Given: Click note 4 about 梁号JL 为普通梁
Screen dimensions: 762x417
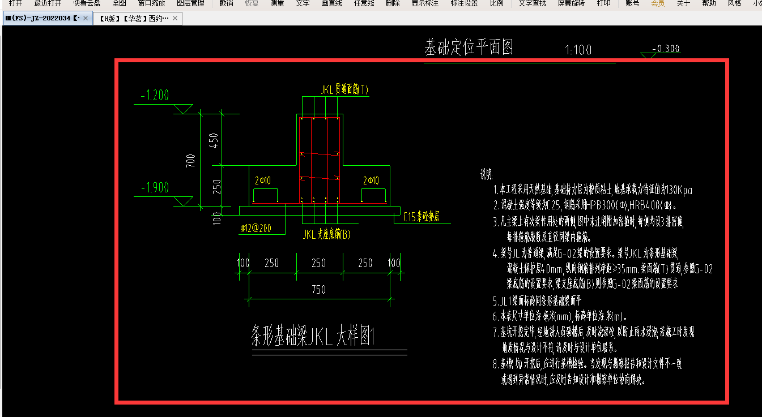Looking at the screenshot, I should 603,268.
